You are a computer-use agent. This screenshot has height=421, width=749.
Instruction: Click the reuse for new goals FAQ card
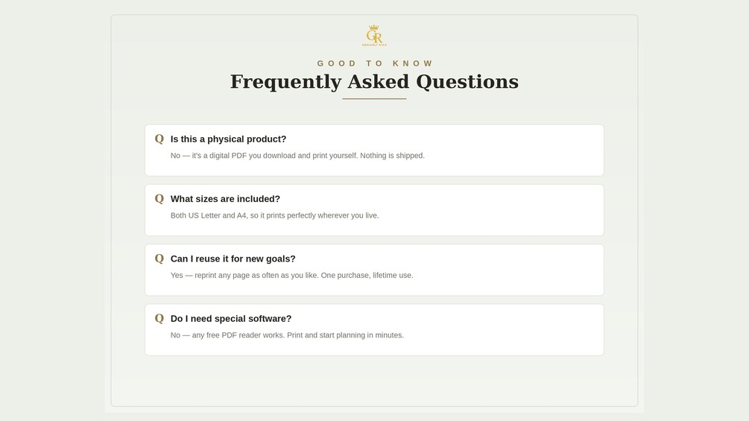[374, 270]
